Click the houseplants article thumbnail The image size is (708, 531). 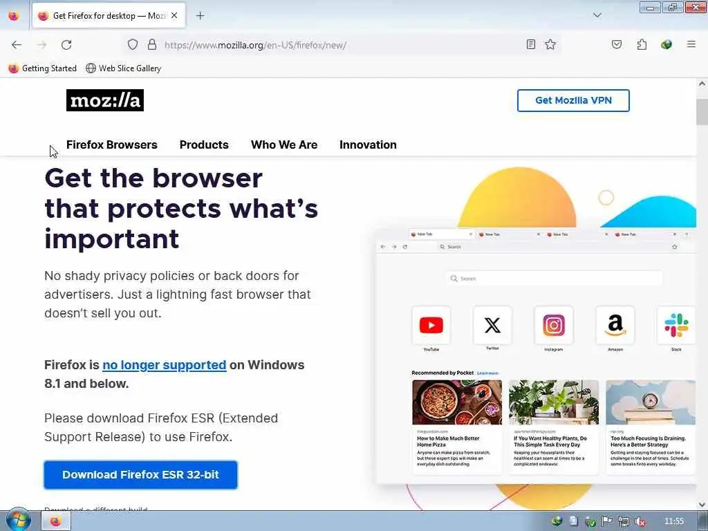[x=554, y=402]
